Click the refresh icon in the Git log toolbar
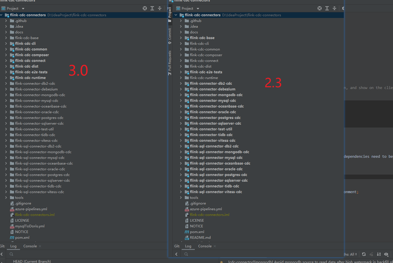Screen dimensions: 393x263 pos(364,254)
